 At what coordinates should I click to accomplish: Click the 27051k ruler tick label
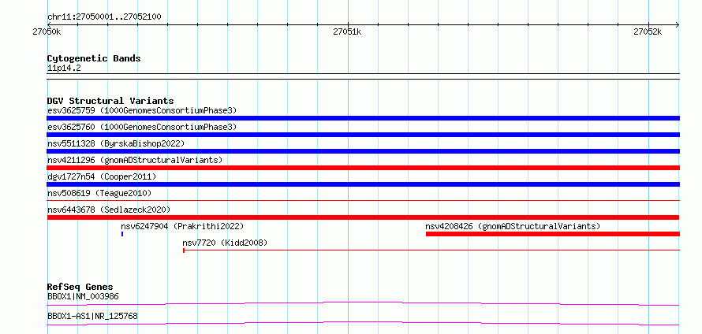[347, 32]
